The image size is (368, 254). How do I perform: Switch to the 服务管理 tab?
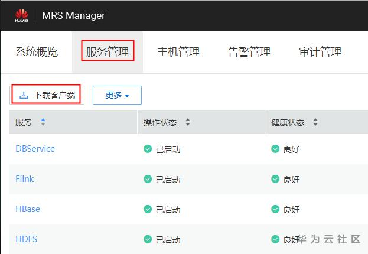[108, 52]
